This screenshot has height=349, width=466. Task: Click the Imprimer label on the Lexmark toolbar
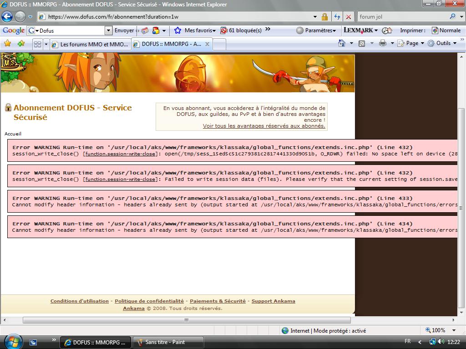[x=413, y=30]
